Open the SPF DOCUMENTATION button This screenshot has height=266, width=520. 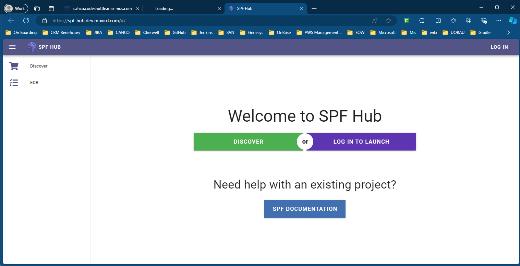pos(305,209)
